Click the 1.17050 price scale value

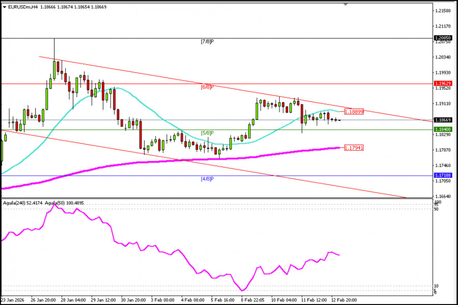[443, 181]
